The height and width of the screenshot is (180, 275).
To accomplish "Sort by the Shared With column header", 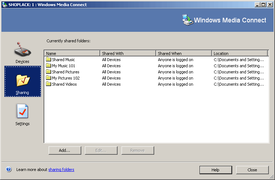I will 128,53.
